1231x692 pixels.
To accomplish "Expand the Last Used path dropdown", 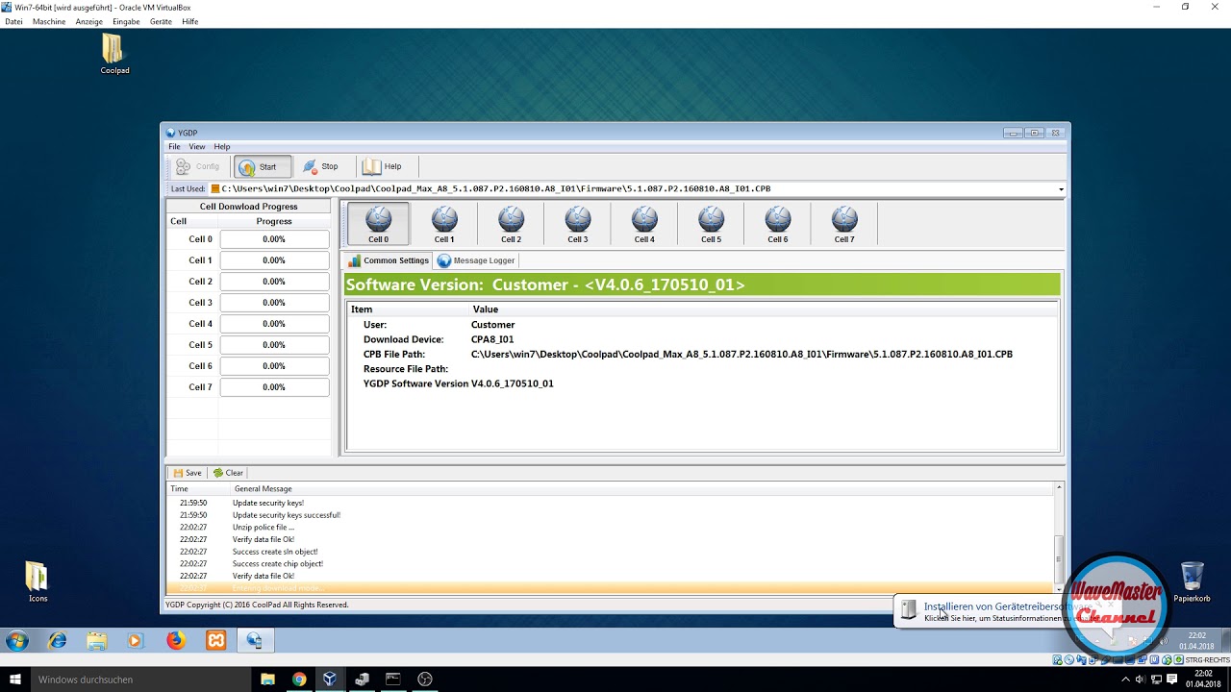I will coord(1062,189).
